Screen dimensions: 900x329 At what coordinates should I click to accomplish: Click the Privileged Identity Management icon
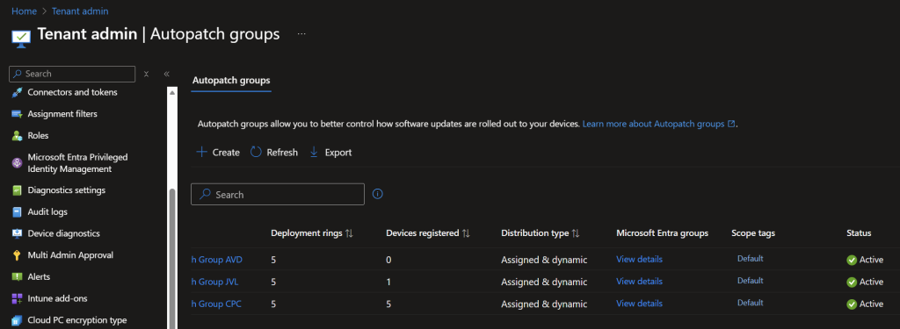coord(17,163)
